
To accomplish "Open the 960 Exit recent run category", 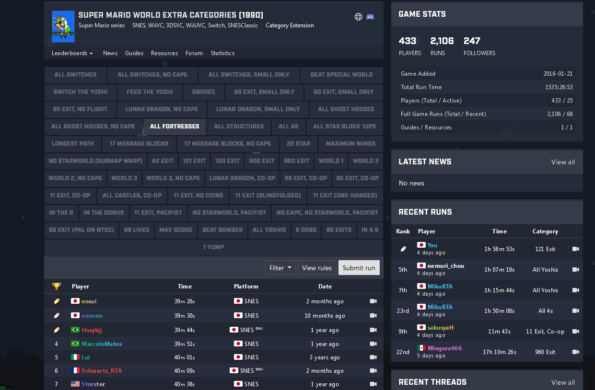I will click(x=545, y=352).
